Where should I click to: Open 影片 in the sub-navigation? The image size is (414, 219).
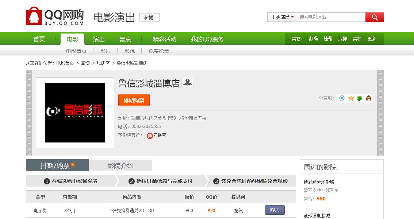tap(106, 51)
